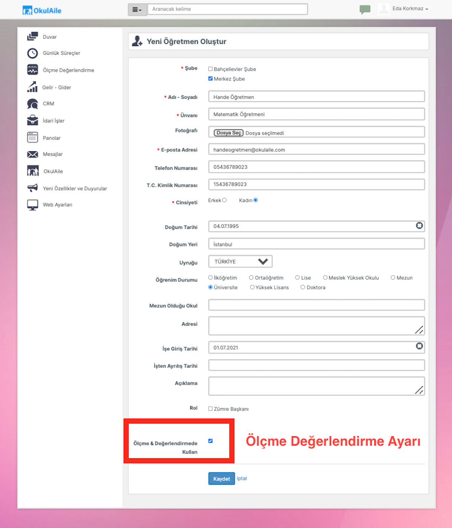Open the Gelir - Gider chart icon
This screenshot has width=452, height=528.
pyautogui.click(x=32, y=87)
